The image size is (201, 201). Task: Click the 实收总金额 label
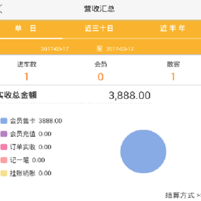coord(18,95)
